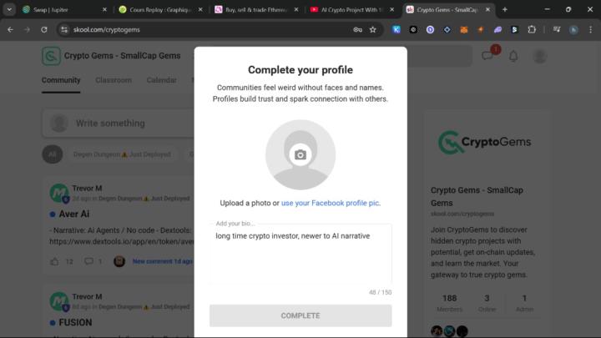Click the camera icon to upload a photo
Image resolution: width=601 pixels, height=338 pixels.
pos(300,154)
